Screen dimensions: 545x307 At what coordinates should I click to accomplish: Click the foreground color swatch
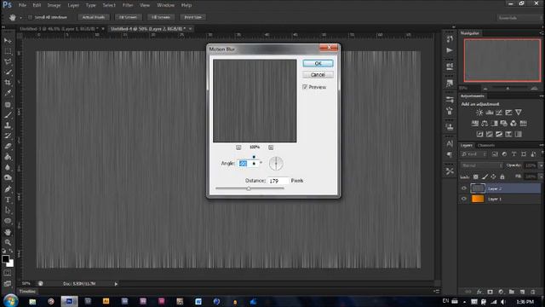(5, 259)
